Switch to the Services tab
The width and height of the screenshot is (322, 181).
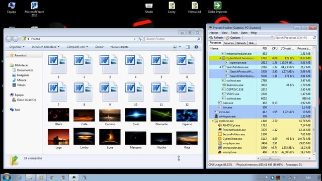[229, 43]
